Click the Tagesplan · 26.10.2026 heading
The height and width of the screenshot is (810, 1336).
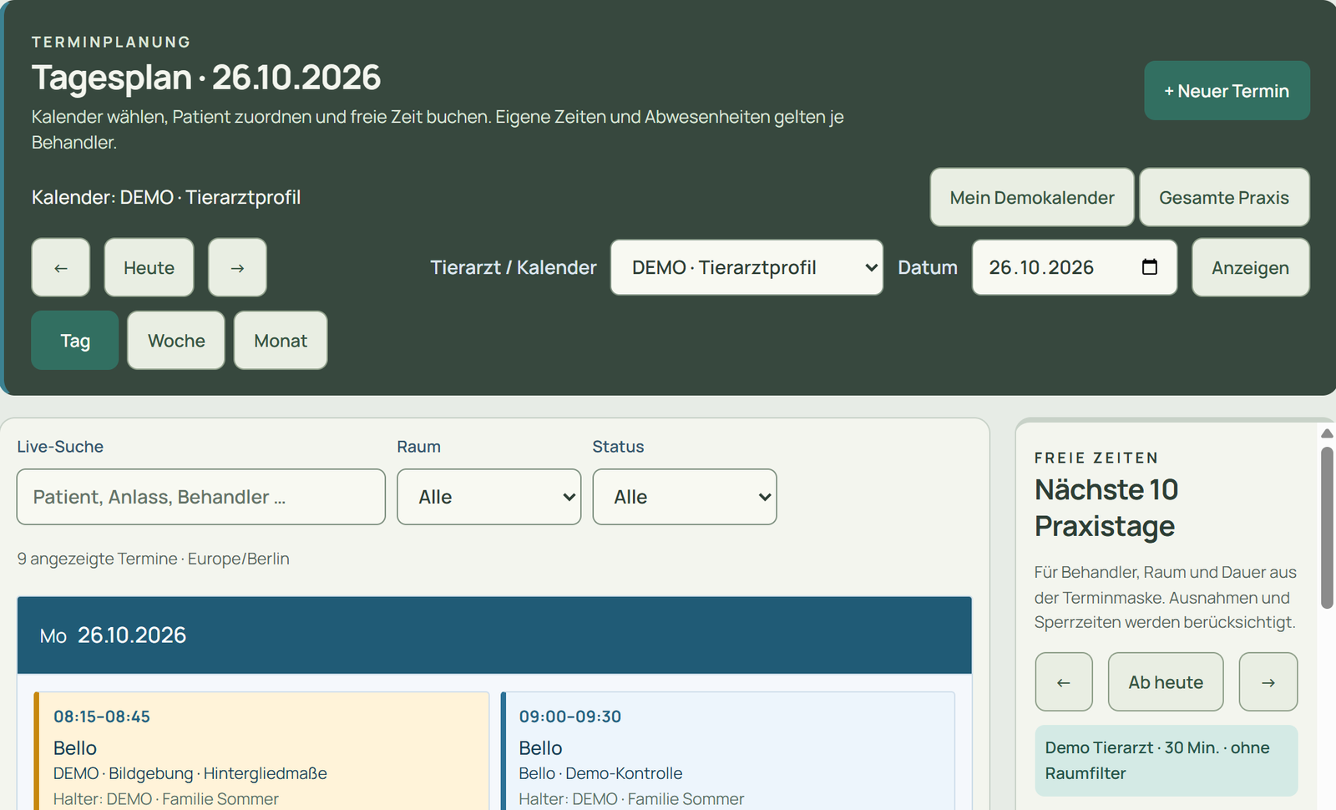pyautogui.click(x=206, y=77)
